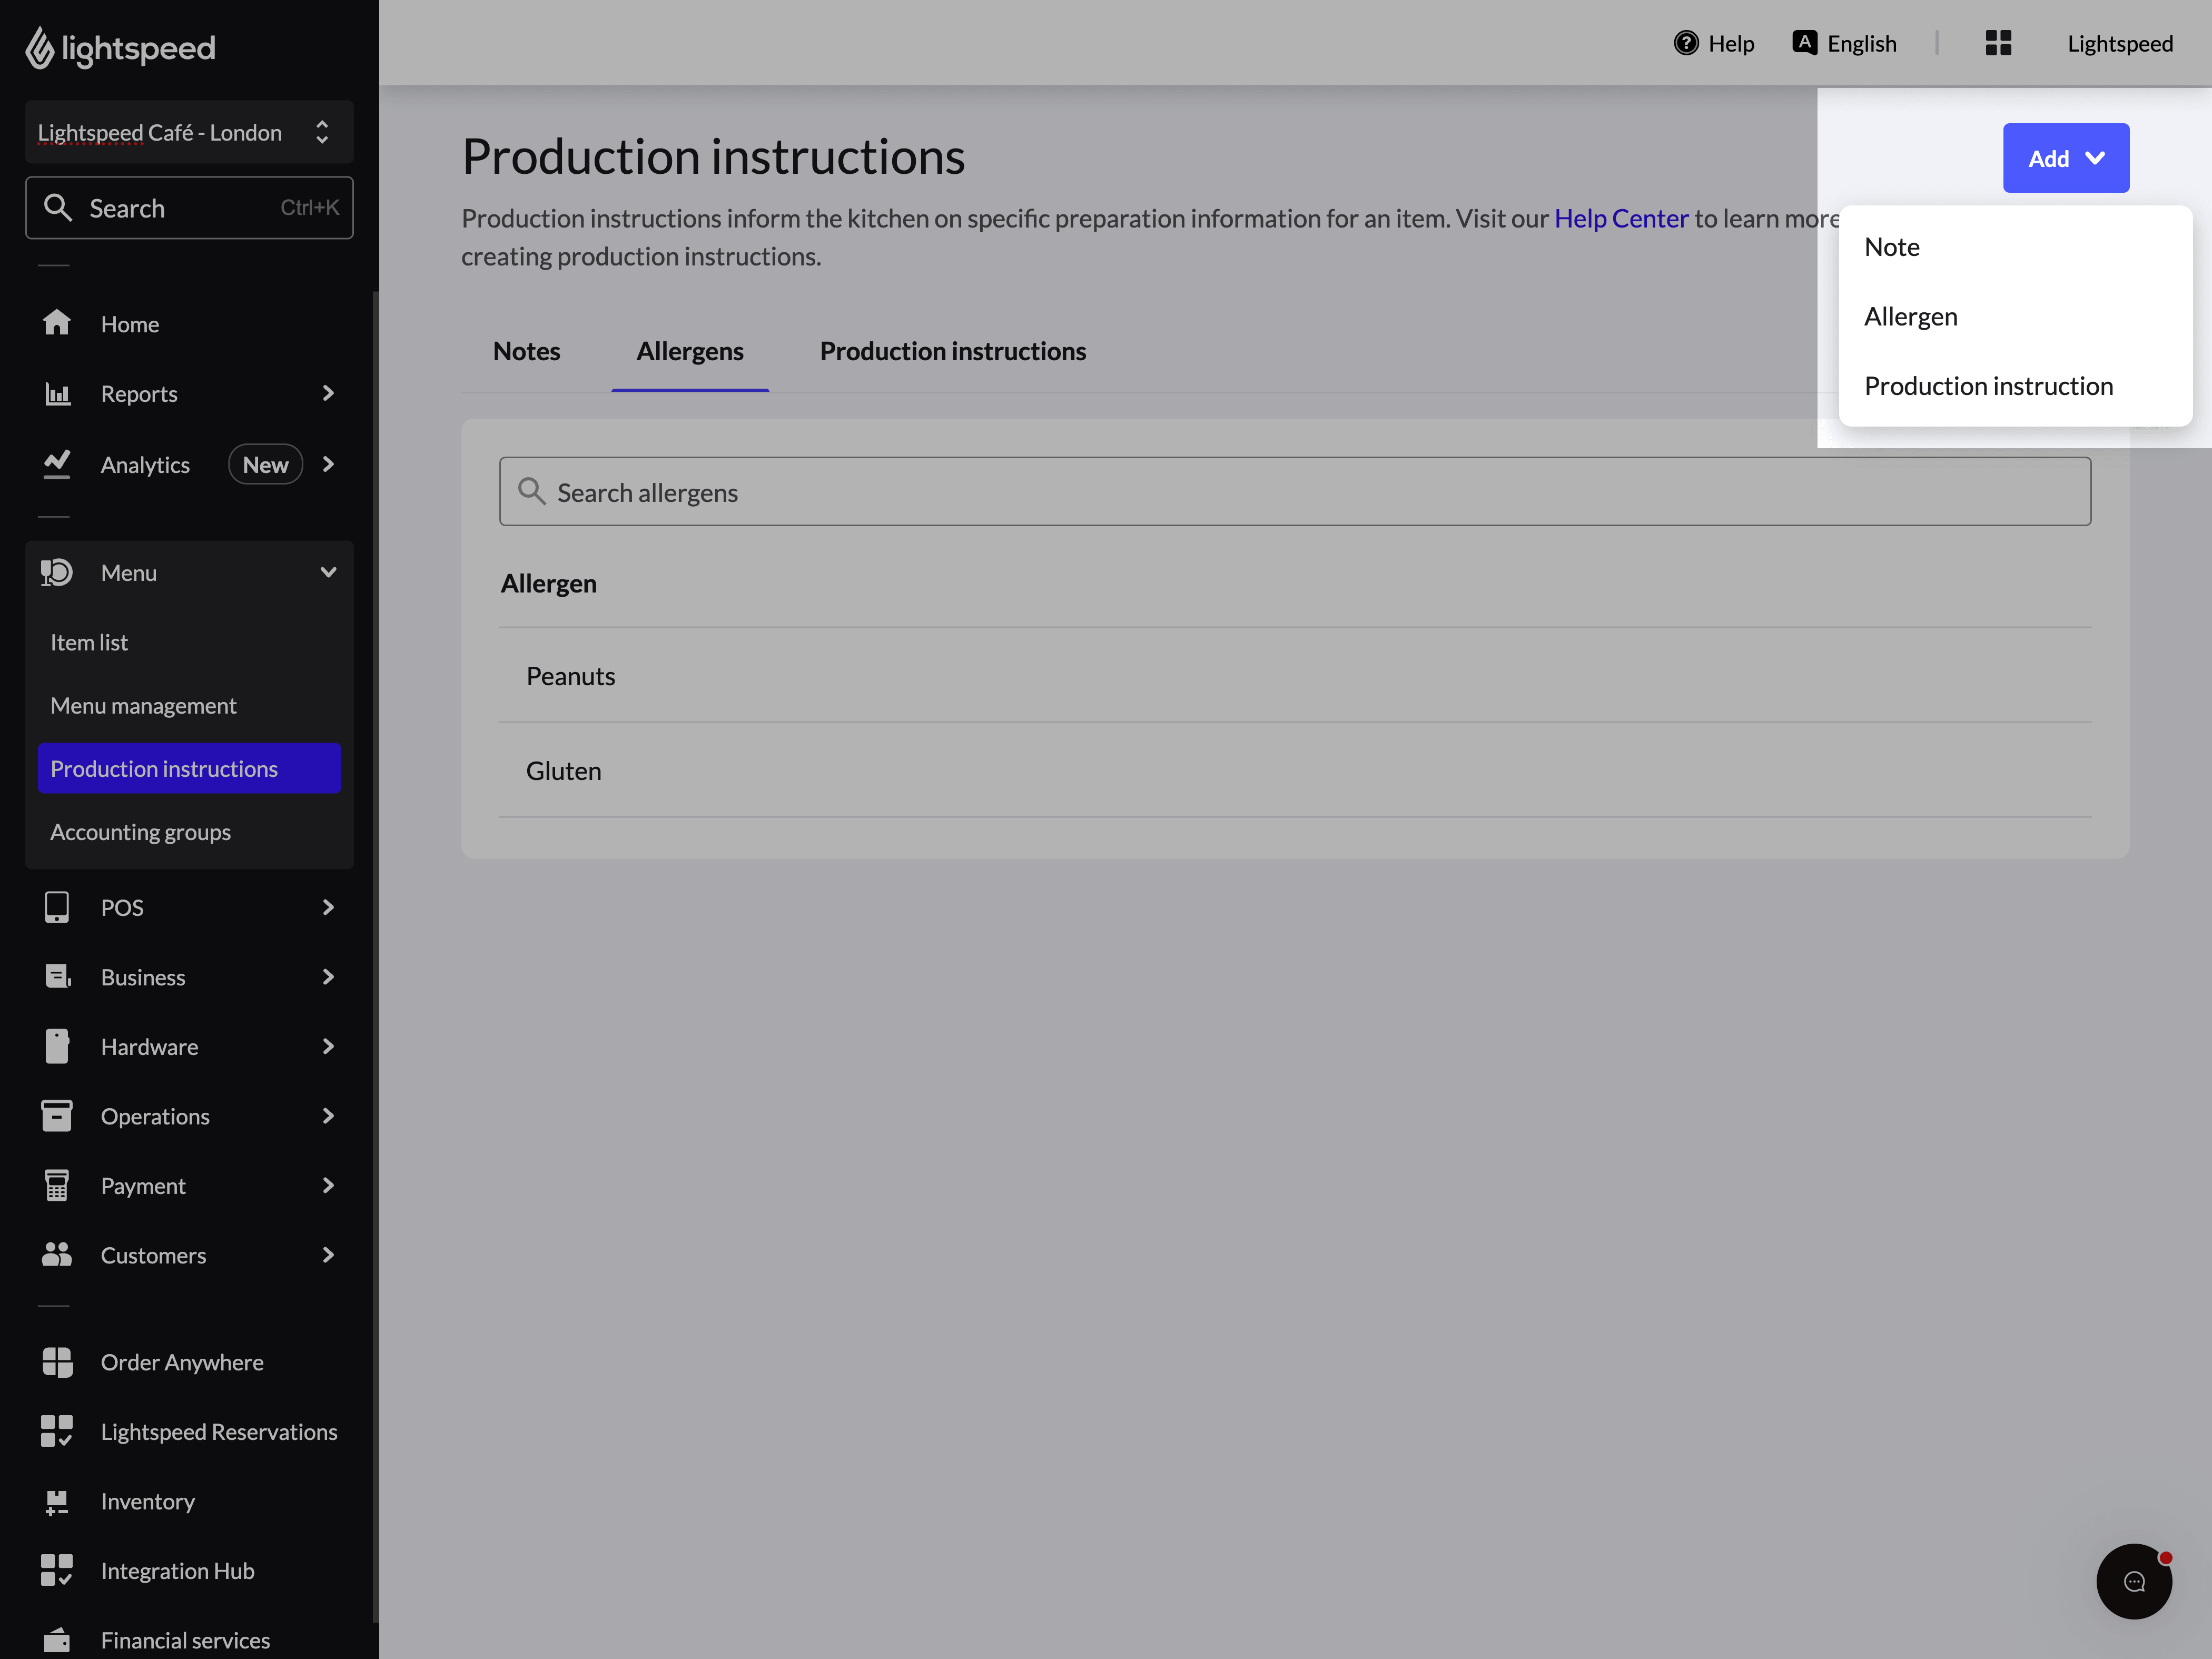
Task: Select the Reports icon in sidebar
Action: [x=57, y=393]
